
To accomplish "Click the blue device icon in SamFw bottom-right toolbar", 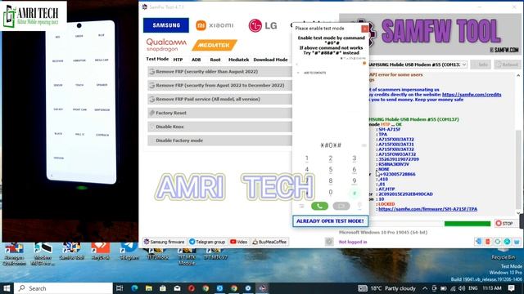I will coord(478,242).
